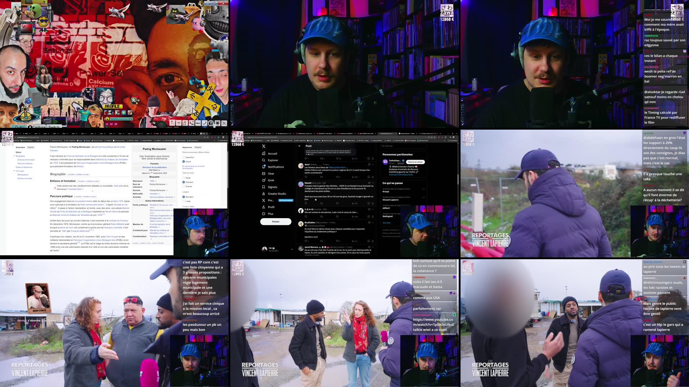Open Explorer search in X sidebar
This screenshot has height=387, width=689.
273,160
